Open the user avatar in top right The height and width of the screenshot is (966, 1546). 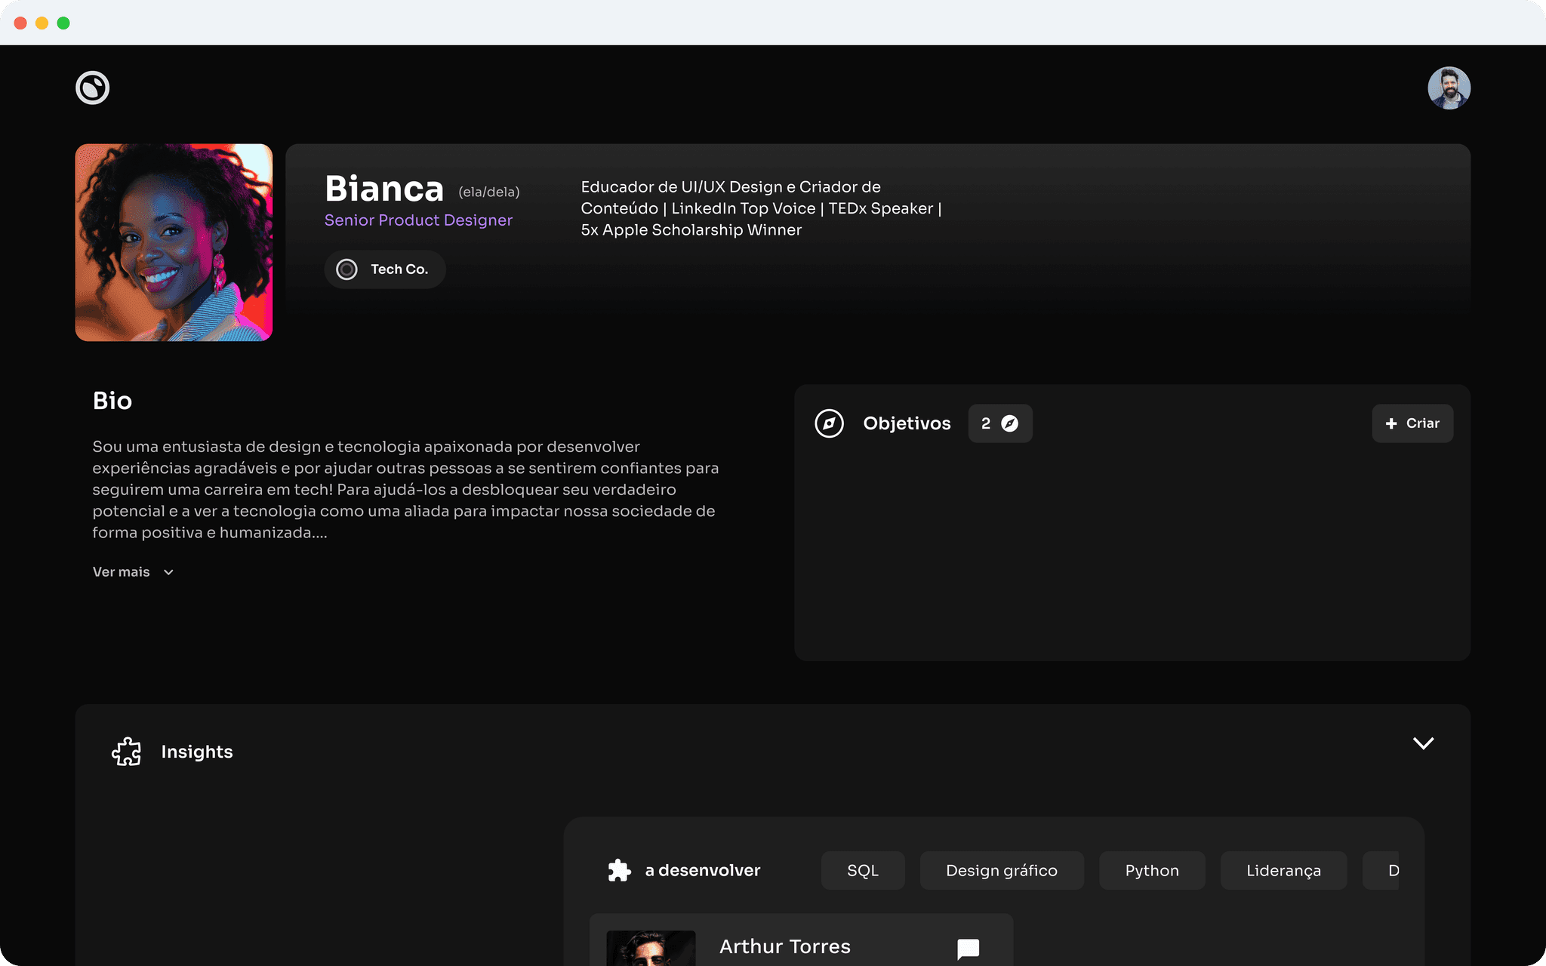[1448, 88]
